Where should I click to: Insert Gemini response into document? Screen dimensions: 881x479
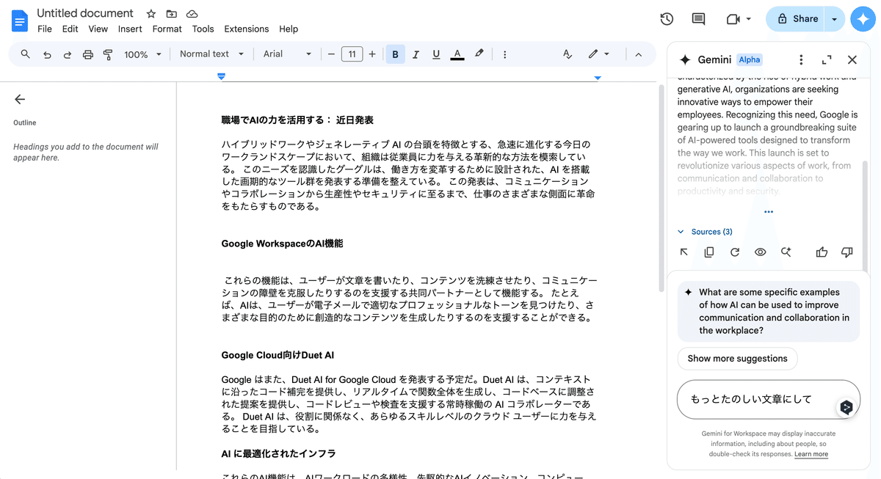coord(684,252)
